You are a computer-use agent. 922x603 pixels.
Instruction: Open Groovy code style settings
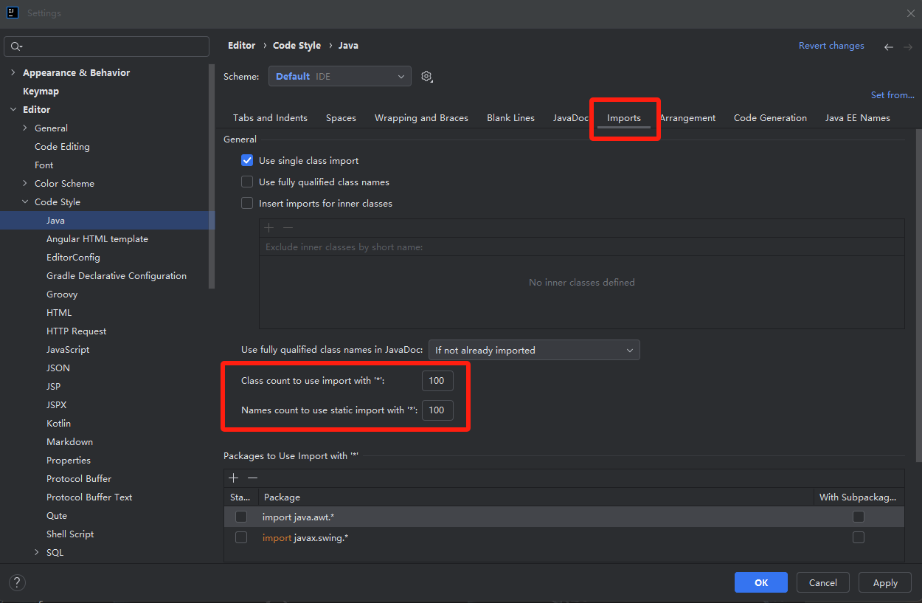tap(62, 294)
